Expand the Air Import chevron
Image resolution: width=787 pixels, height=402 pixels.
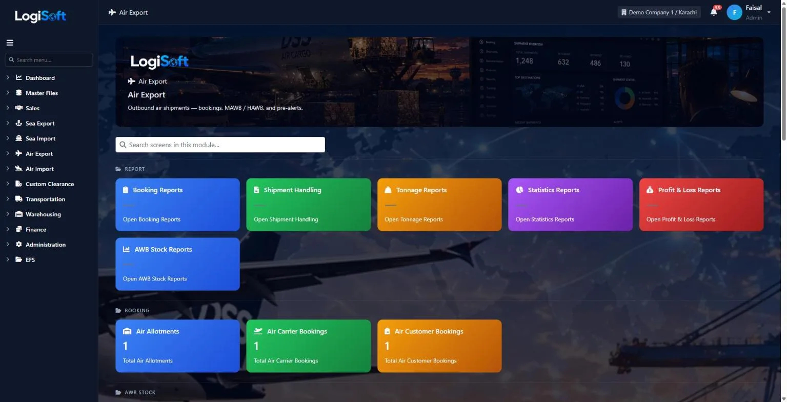(x=8, y=169)
